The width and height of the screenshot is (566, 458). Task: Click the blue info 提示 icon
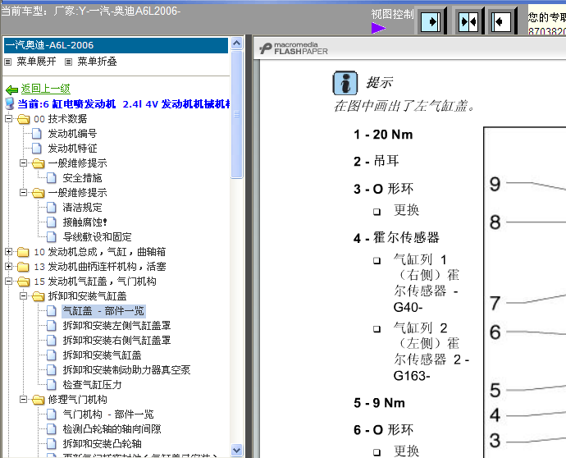[345, 83]
